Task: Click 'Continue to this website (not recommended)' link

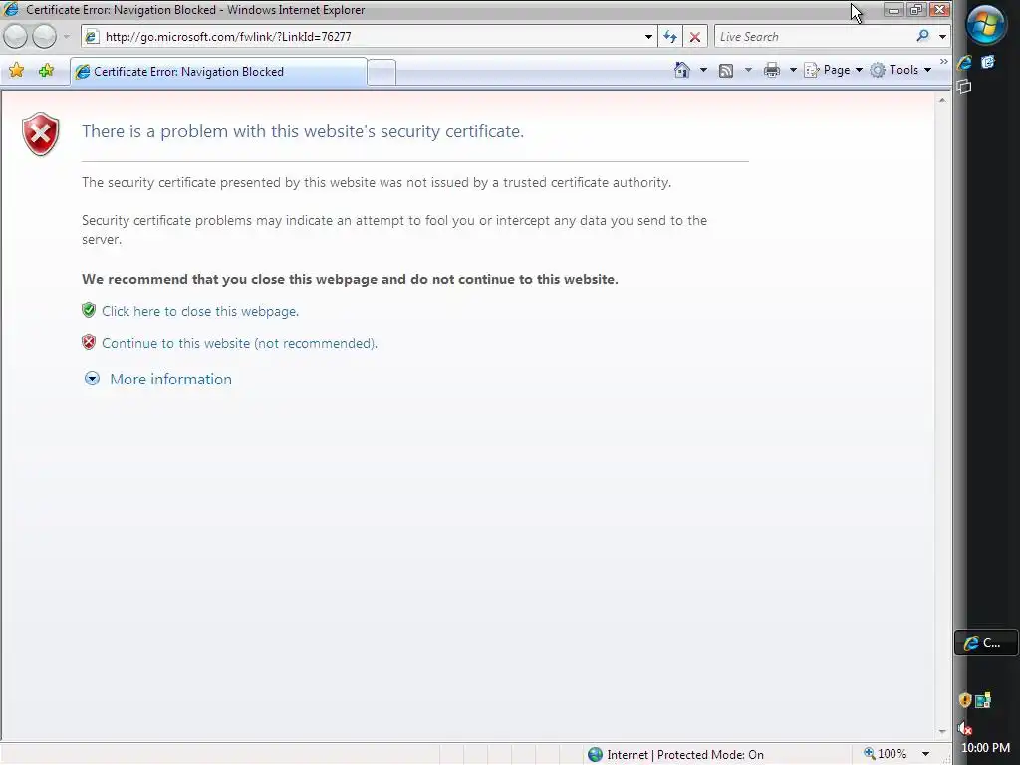Action: (239, 343)
